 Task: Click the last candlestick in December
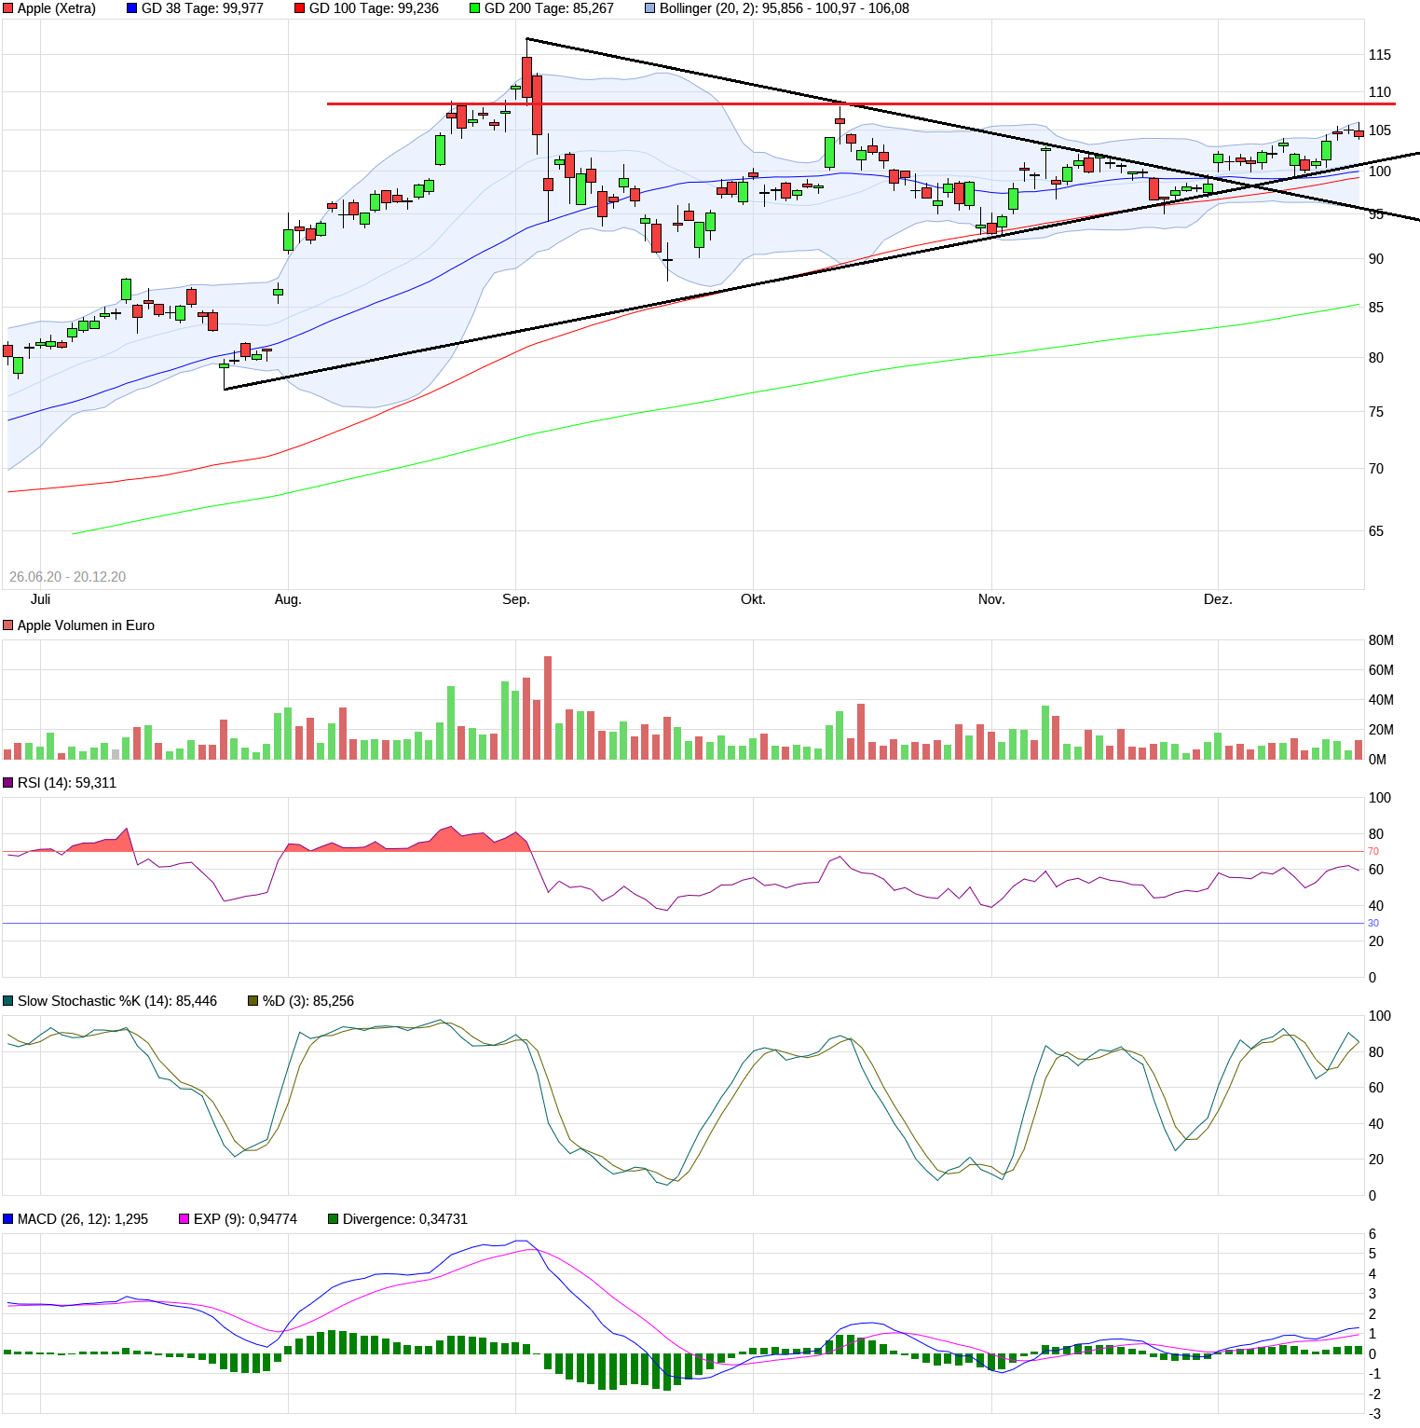tap(1359, 132)
